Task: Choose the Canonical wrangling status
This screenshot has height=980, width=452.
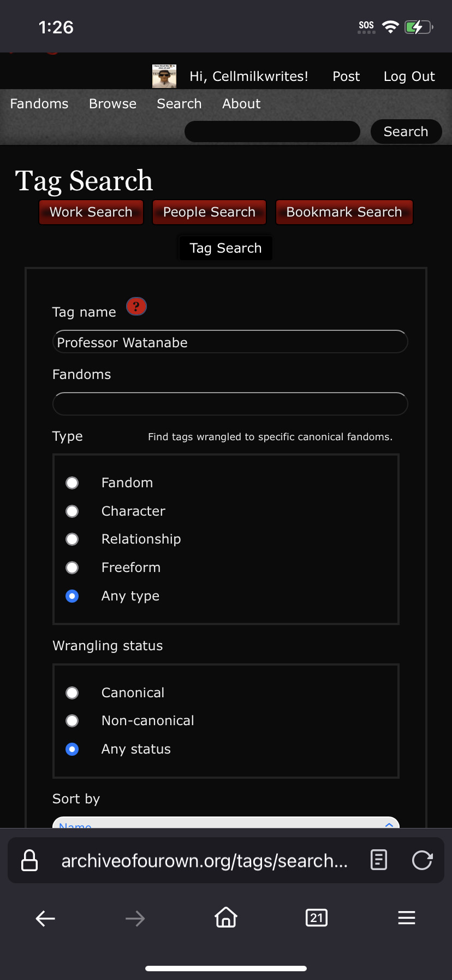Action: point(72,693)
